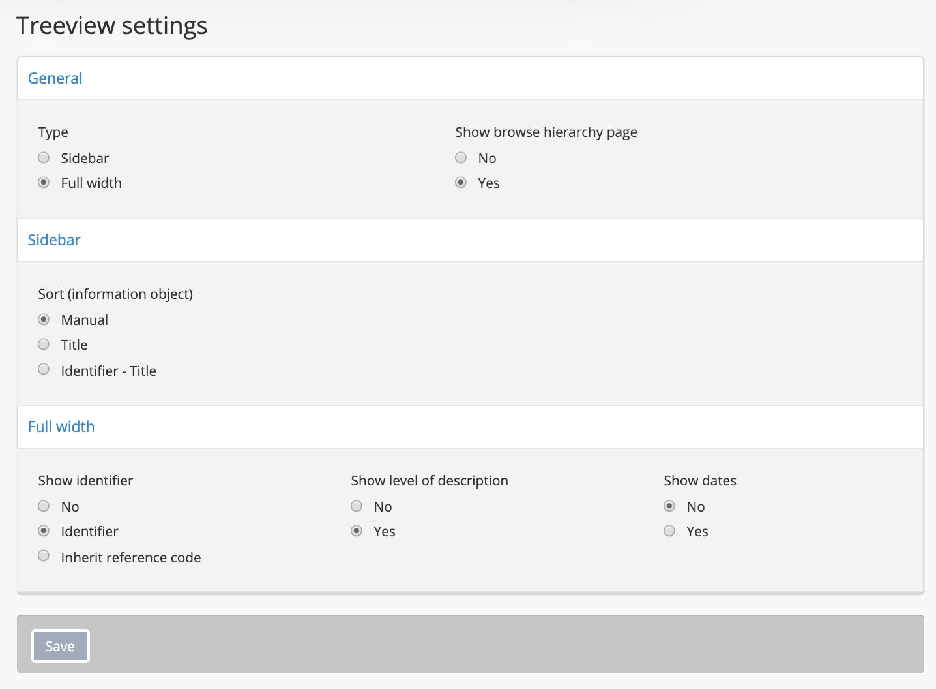Set Show identifier to No
936x689 pixels.
tap(44, 506)
